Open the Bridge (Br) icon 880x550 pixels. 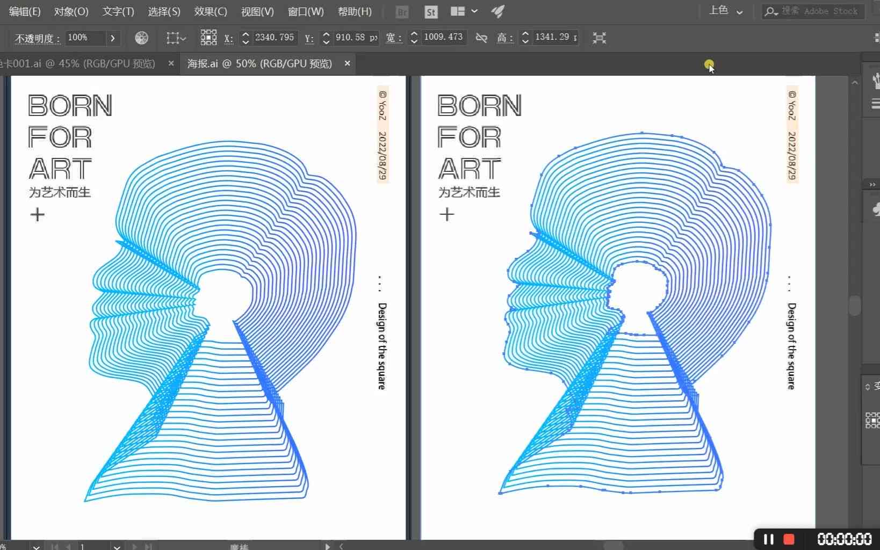[x=402, y=12]
